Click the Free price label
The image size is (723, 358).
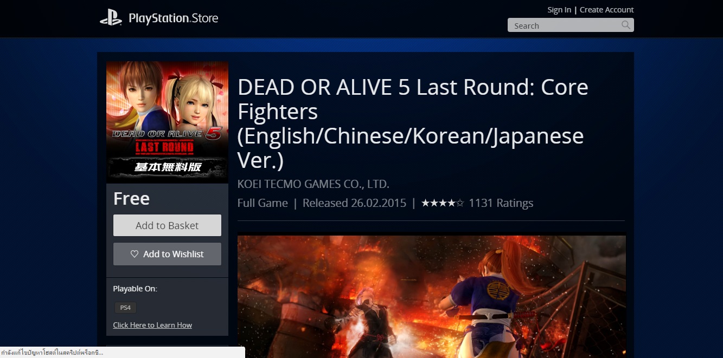click(131, 199)
